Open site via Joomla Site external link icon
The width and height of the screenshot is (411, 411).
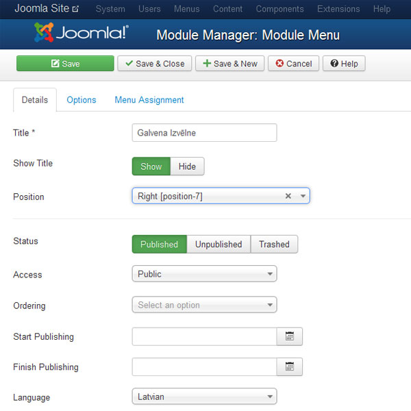75,9
